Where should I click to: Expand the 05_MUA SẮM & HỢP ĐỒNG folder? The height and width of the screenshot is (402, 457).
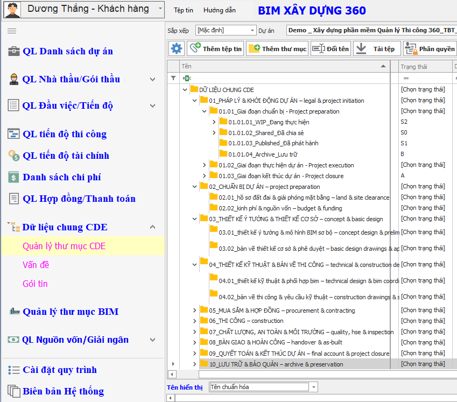(x=195, y=310)
